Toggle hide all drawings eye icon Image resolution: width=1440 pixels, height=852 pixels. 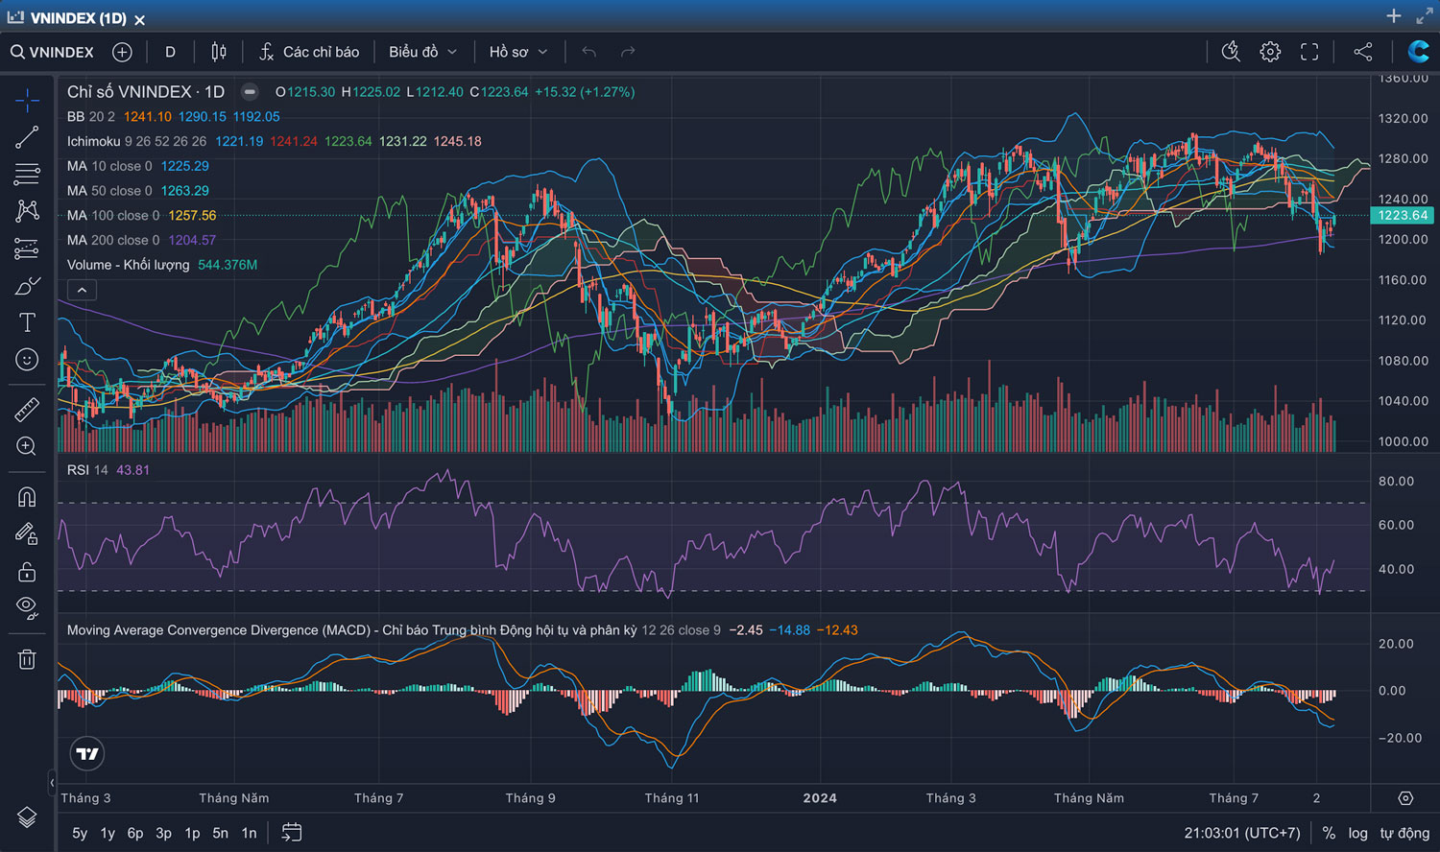tap(27, 607)
